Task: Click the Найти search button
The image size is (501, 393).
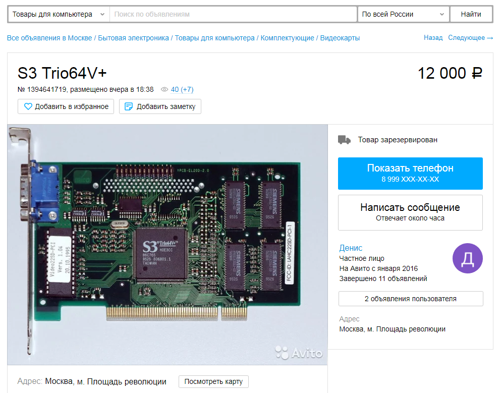Action: tap(471, 14)
